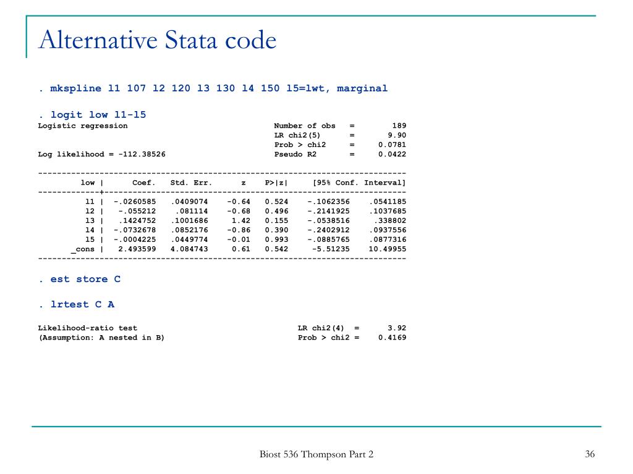Click the _cons standard error 4.084743

point(189,249)
